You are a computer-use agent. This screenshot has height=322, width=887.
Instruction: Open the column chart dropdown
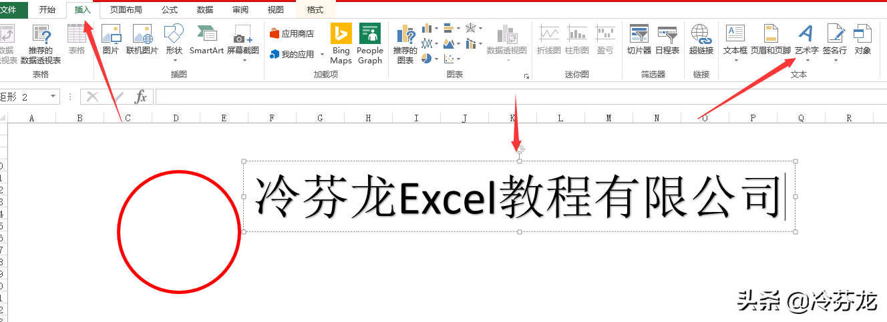click(x=430, y=29)
